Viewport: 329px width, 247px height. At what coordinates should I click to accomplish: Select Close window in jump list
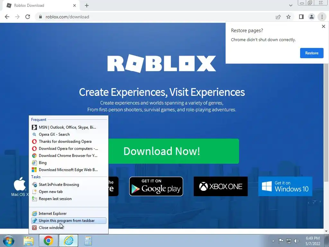[69, 228]
